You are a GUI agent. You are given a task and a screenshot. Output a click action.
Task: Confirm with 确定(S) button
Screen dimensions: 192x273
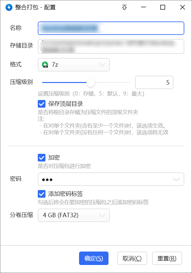(94, 258)
